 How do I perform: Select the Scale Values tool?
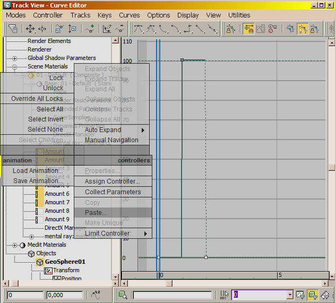(72, 29)
